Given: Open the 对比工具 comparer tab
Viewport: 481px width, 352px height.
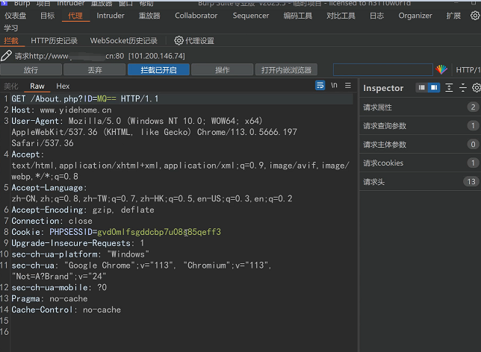Looking at the screenshot, I should 341,16.
